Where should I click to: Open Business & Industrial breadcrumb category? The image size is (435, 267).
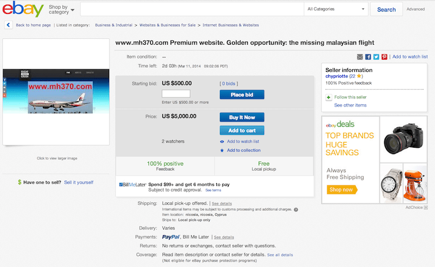pos(113,25)
